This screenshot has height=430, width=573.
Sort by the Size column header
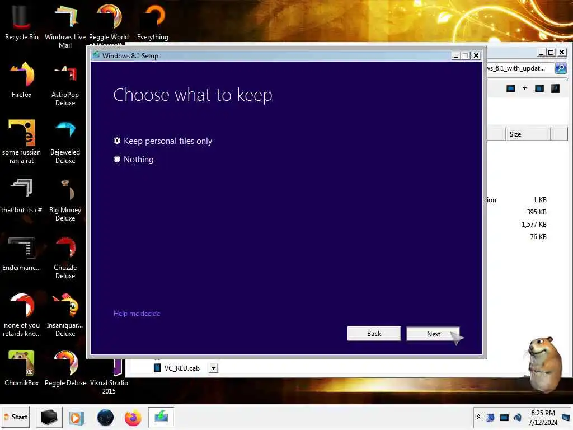(x=528, y=134)
